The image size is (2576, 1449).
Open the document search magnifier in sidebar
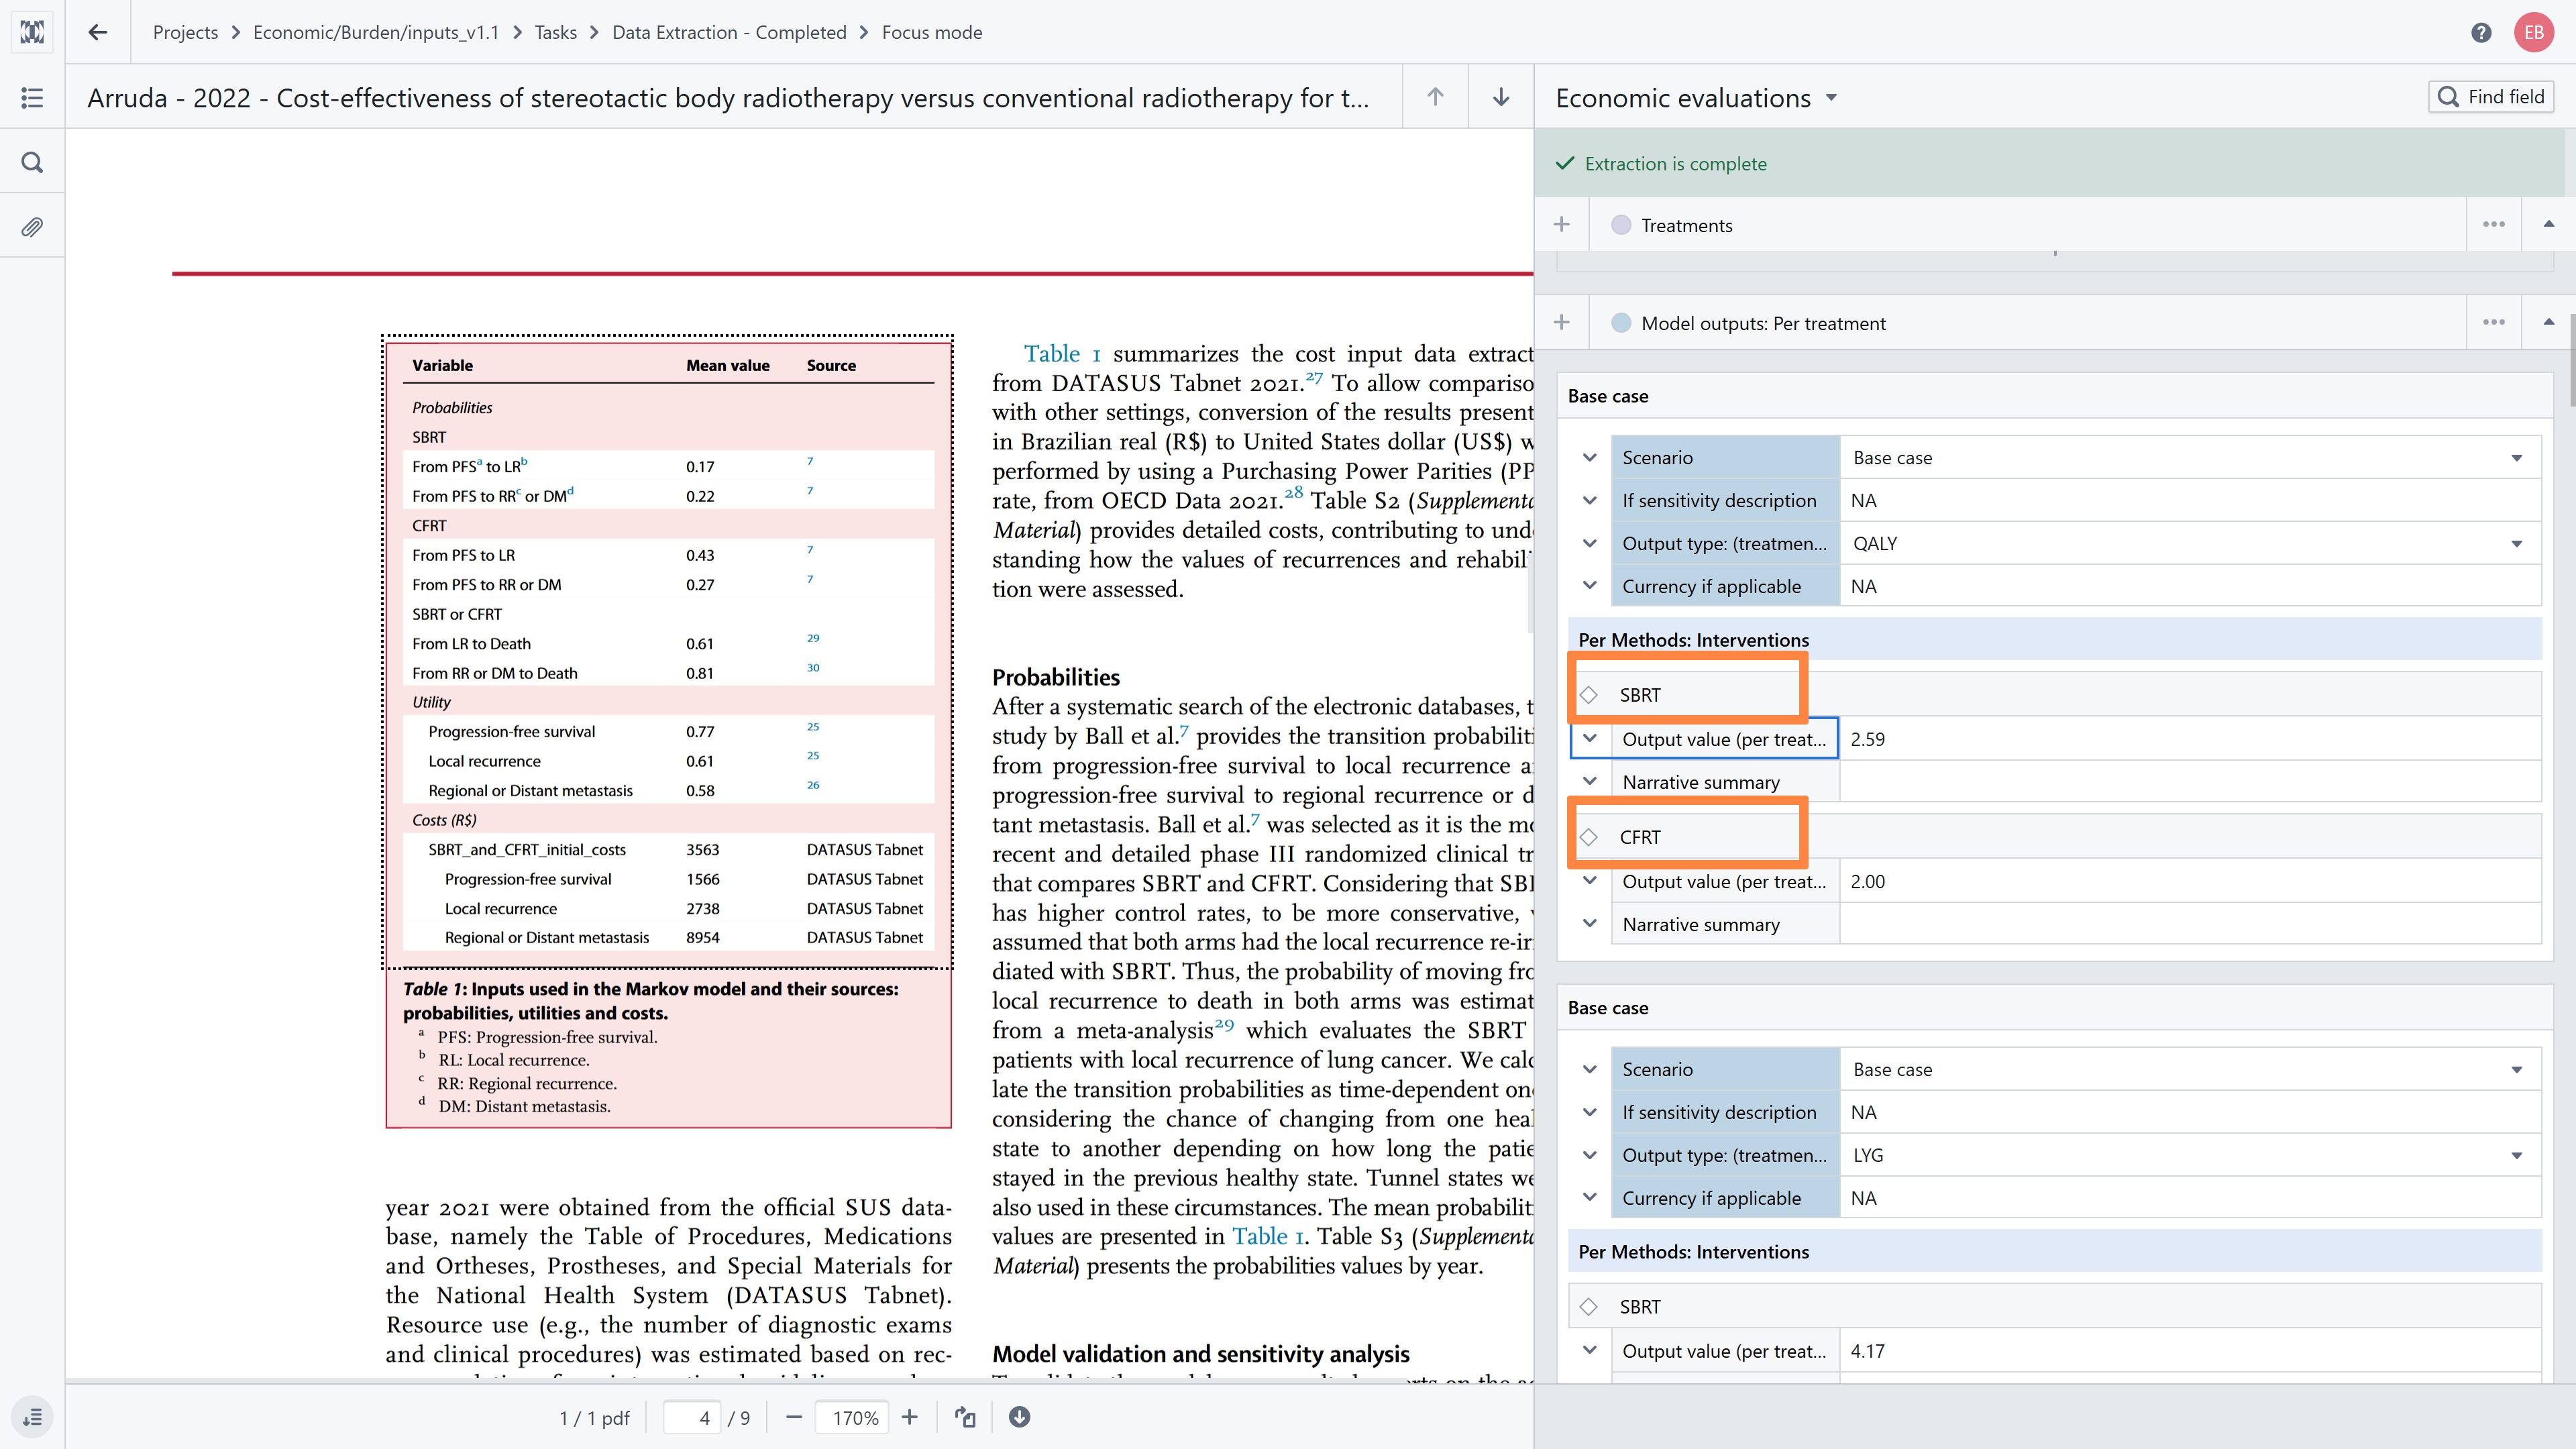(x=32, y=162)
